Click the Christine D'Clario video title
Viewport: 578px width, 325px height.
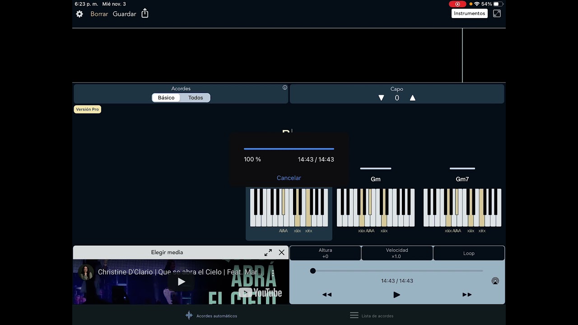tap(179, 272)
